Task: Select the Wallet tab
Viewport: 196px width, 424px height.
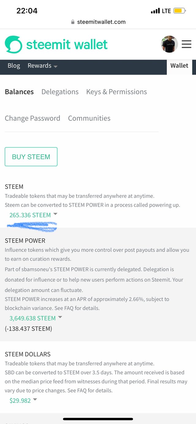Action: [x=179, y=66]
